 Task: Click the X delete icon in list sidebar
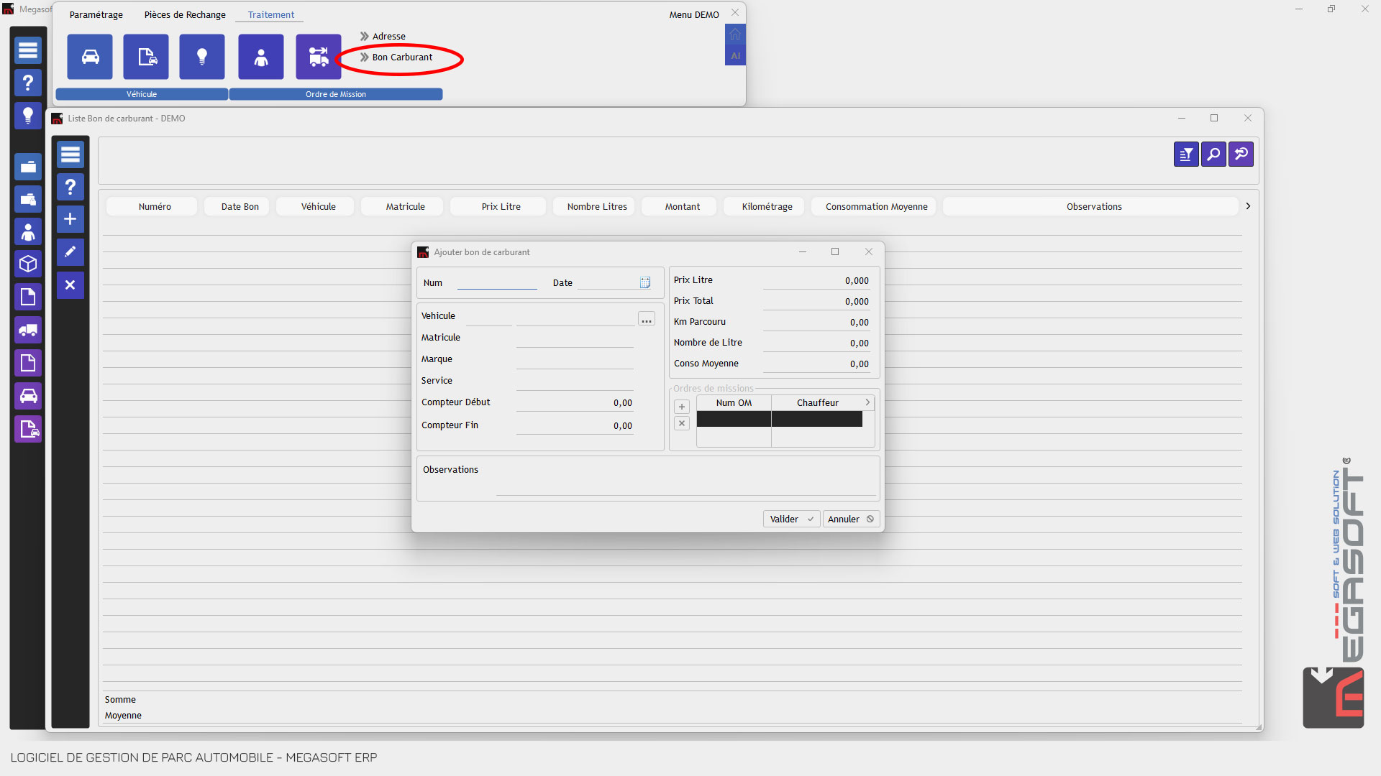70,285
